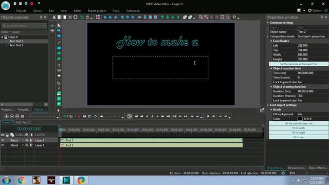This screenshot has width=329, height=185.
Task: Click the green Move Down arrow
Action: pyautogui.click(x=168, y=17)
